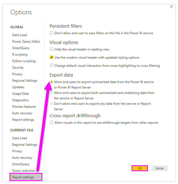This screenshot has height=184, width=178.
Task: Select Report settings under CURRENT FILE
Action: click(x=26, y=177)
